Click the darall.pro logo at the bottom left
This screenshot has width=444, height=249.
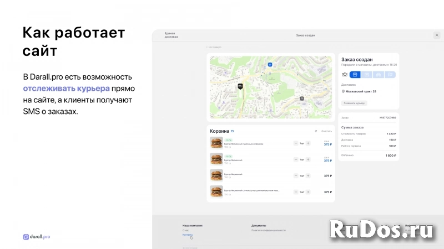coord(37,237)
